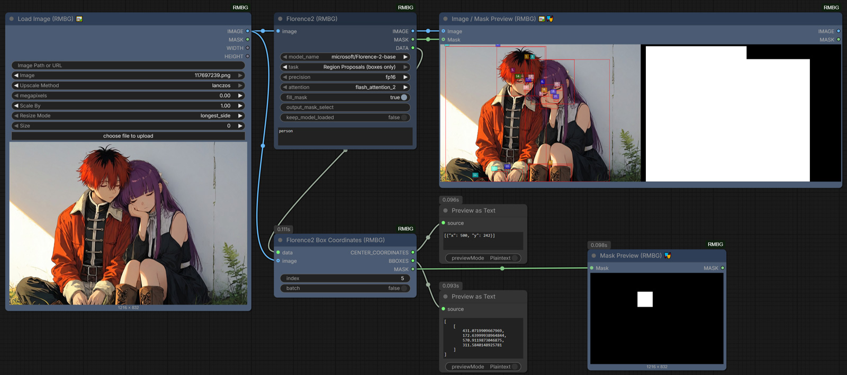Click the image input port on Florence2 (RMBG)
Viewport: 847px width, 375px height.
pos(278,31)
